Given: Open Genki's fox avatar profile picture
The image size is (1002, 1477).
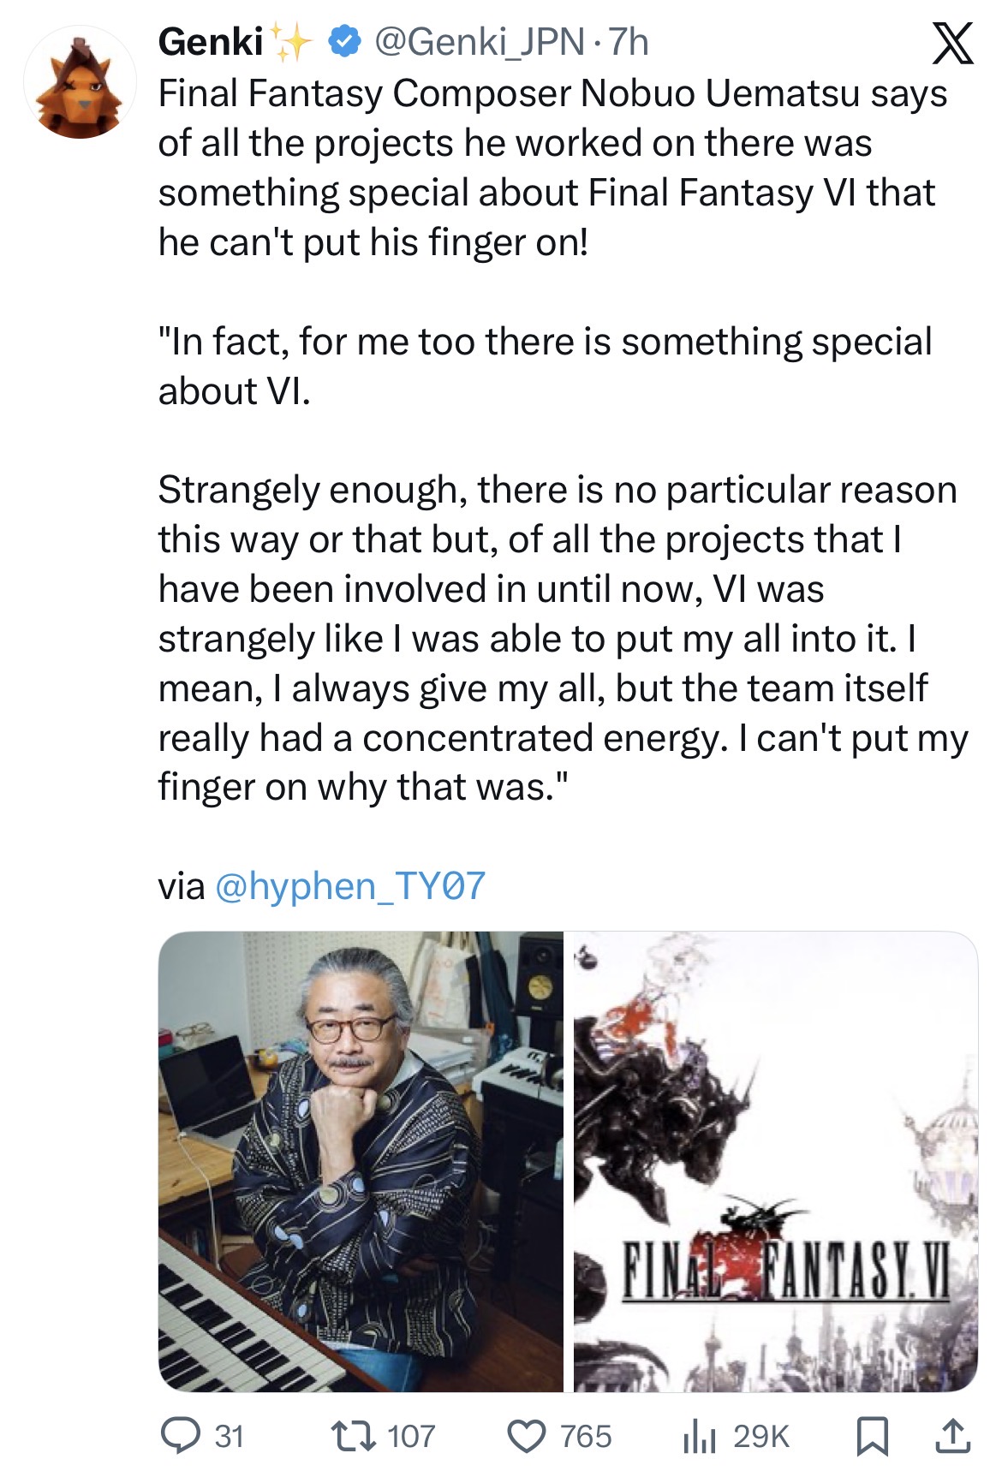Looking at the screenshot, I should coord(80,83).
